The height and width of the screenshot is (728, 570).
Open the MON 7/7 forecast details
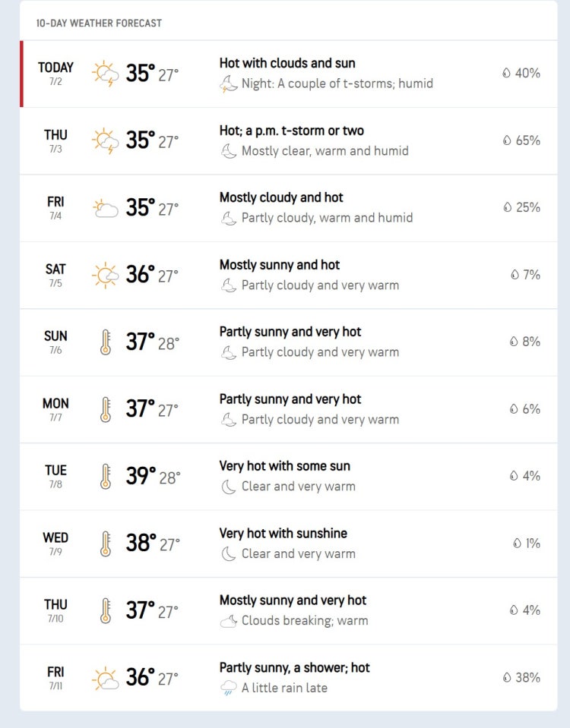click(x=289, y=409)
